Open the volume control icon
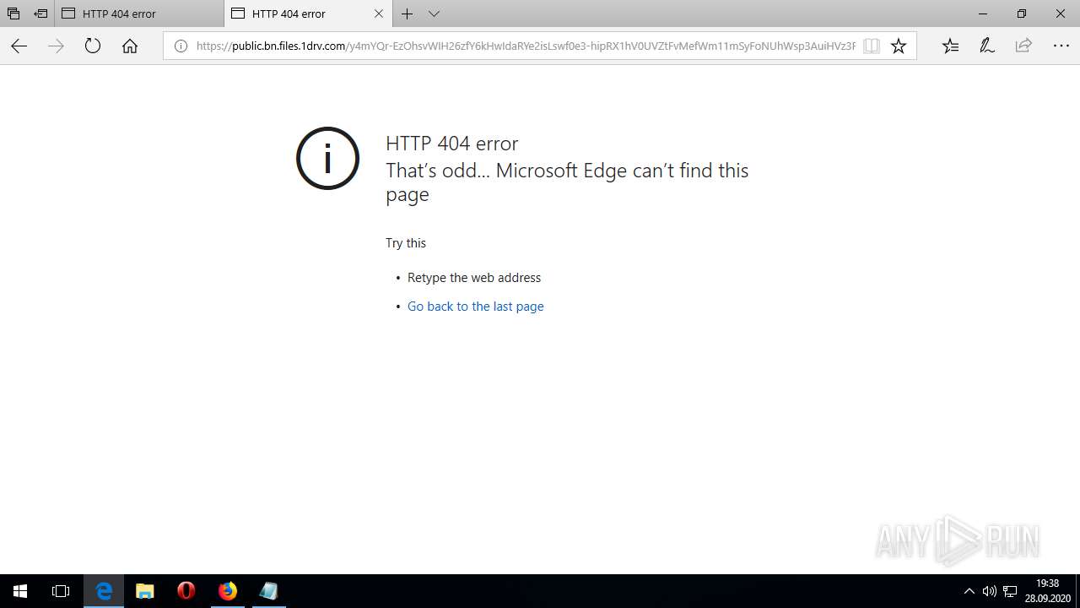This screenshot has width=1080, height=608. point(989,591)
